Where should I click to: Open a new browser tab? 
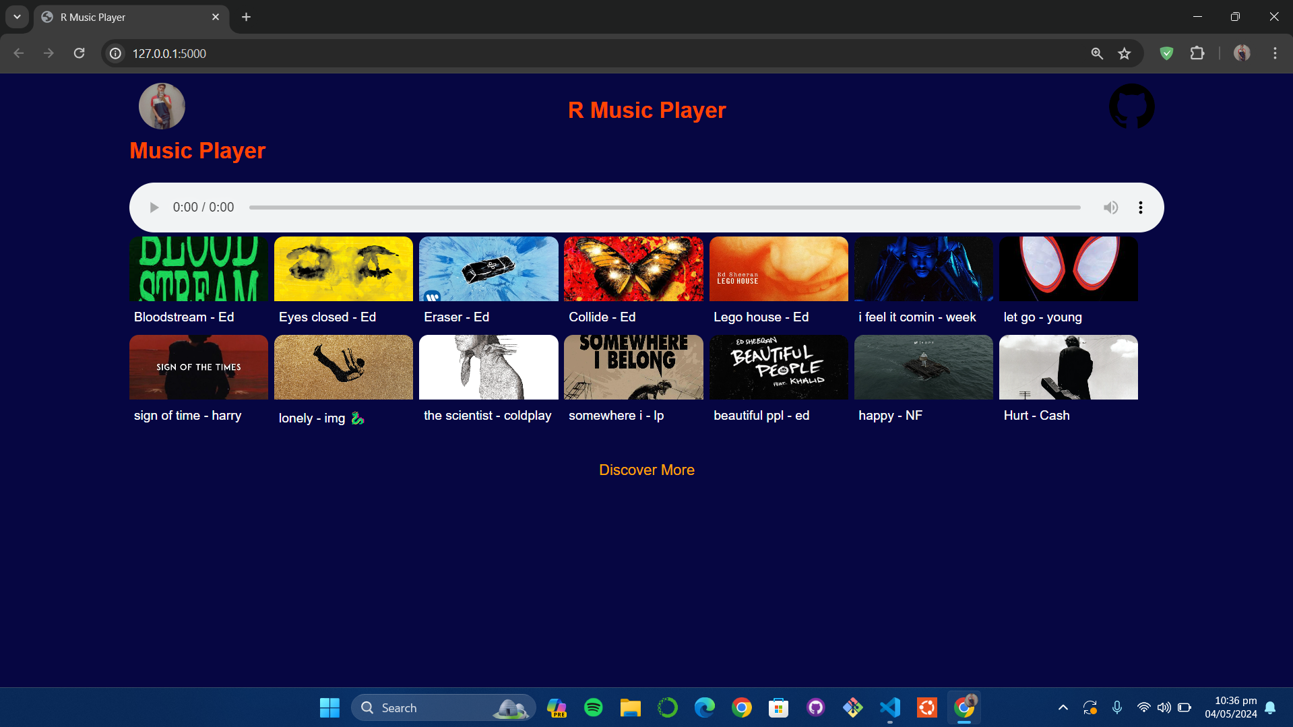(246, 17)
